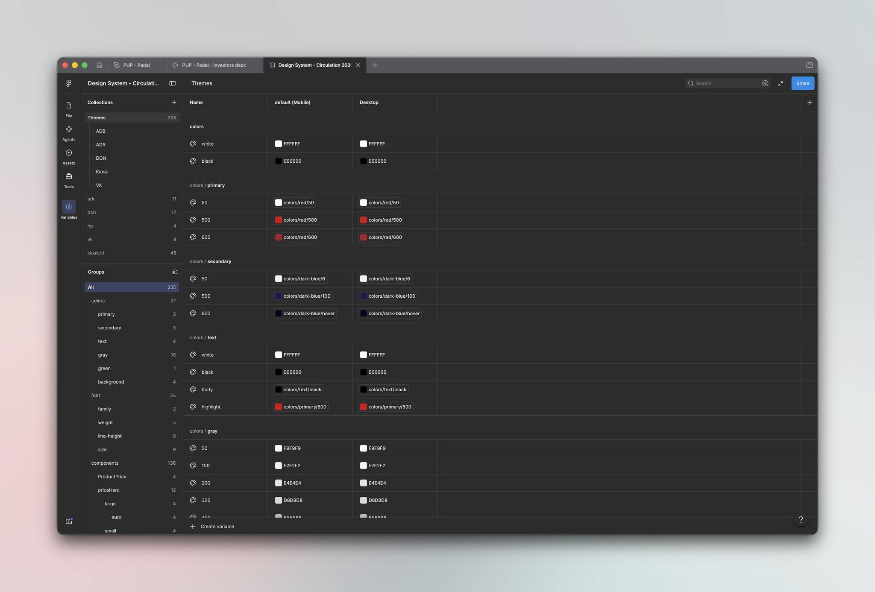Viewport: 875px width, 592px height.
Task: Select the colors group in Groups
Action: click(x=132, y=301)
